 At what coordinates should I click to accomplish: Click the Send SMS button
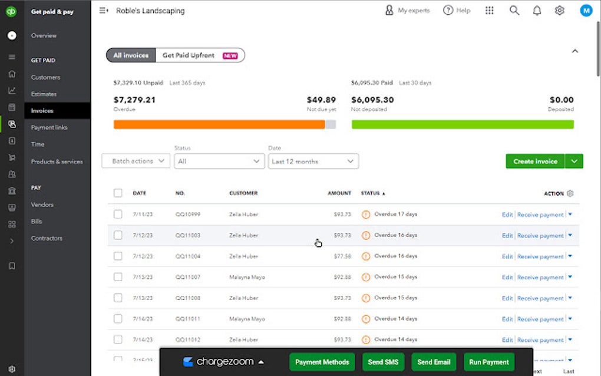(x=383, y=362)
